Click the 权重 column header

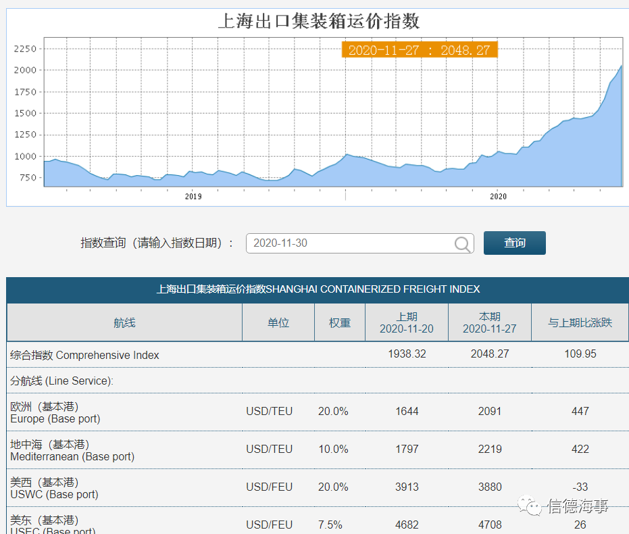(x=340, y=322)
